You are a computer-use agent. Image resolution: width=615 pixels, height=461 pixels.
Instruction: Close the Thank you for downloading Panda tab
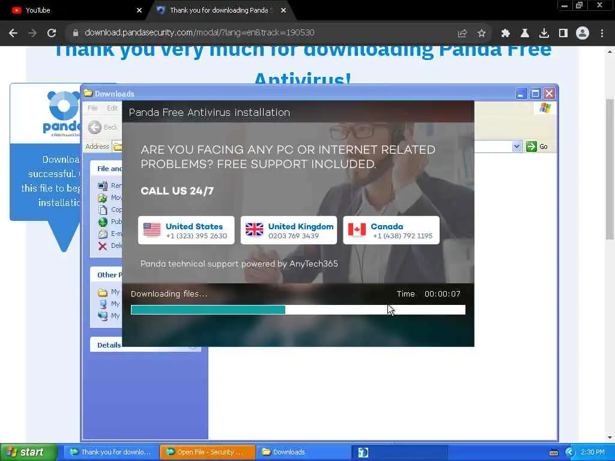click(283, 10)
